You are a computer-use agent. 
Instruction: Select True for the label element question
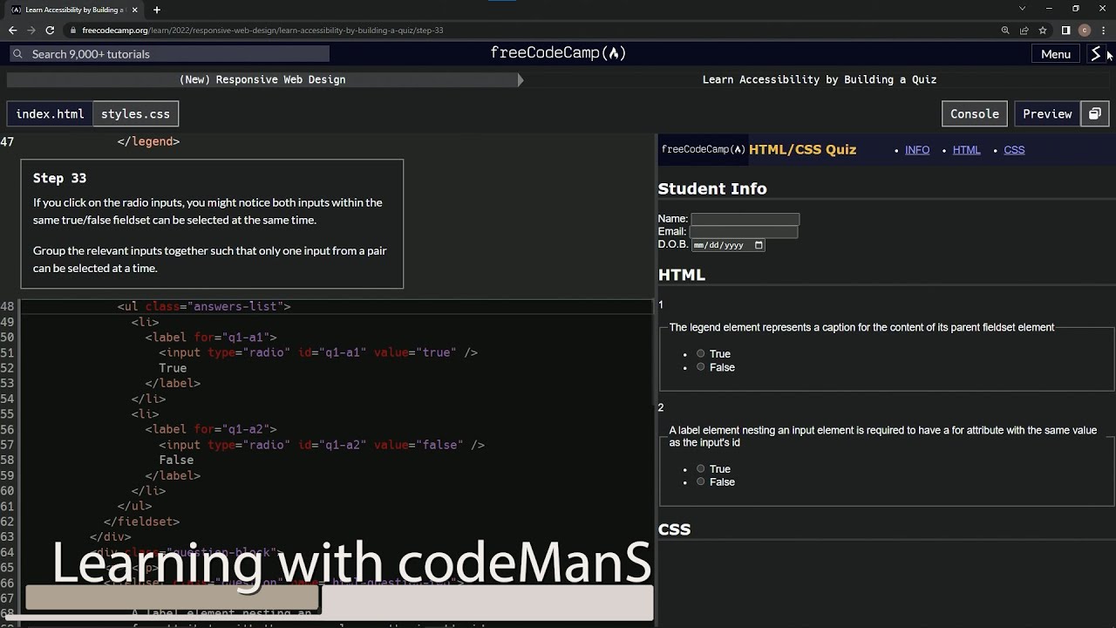[x=700, y=468]
